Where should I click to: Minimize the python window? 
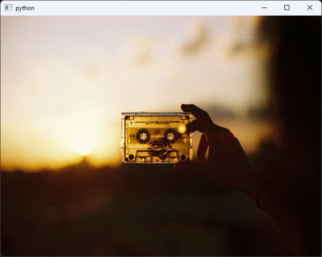pos(264,8)
